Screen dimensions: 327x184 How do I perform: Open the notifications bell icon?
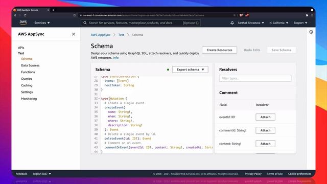pyautogui.click(x=232, y=22)
